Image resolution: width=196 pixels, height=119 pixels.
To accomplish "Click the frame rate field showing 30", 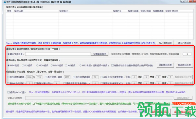I will click(95, 77).
